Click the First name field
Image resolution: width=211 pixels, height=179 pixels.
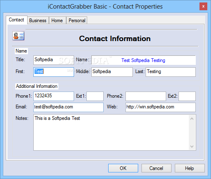tap(53, 72)
